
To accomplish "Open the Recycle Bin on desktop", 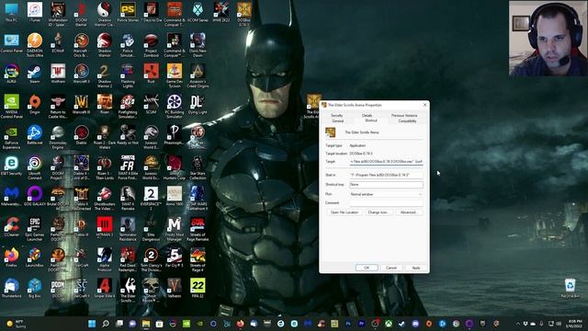I will coord(570,288).
